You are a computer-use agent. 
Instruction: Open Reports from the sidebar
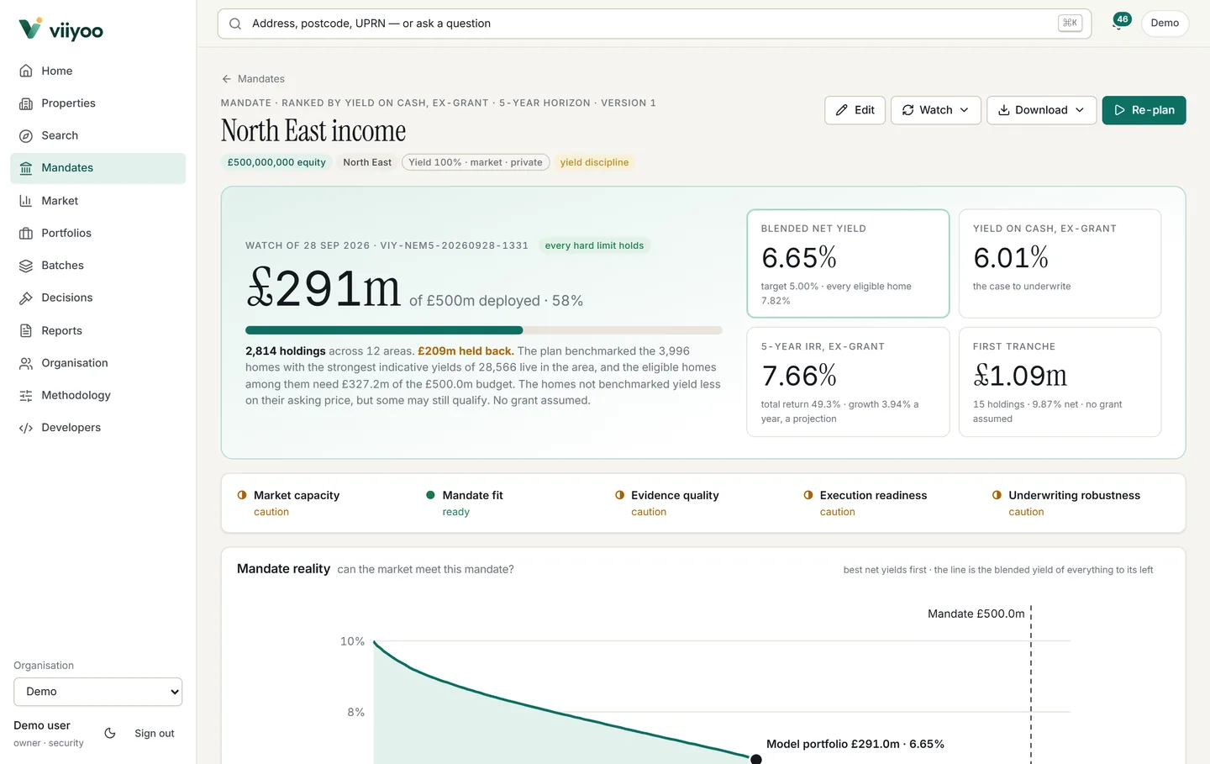[x=98, y=330]
